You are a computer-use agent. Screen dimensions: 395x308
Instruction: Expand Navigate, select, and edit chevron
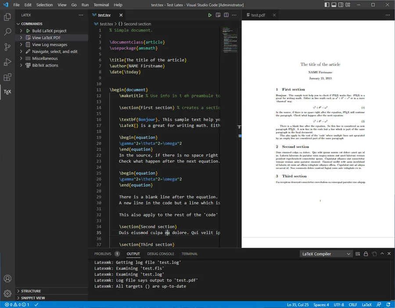click(21, 51)
